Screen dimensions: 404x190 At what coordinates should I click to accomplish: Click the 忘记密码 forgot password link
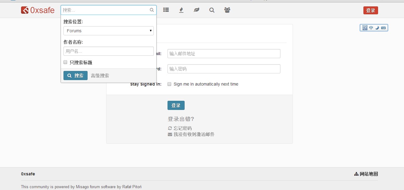(182, 128)
